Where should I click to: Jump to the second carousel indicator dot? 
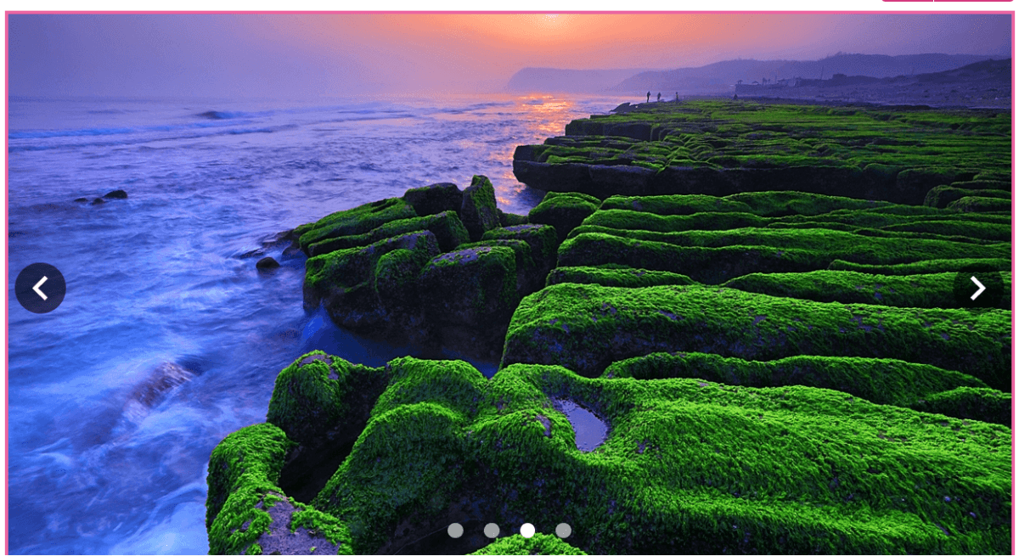[x=492, y=531]
